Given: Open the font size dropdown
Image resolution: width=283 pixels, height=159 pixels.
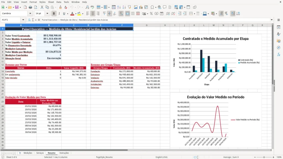Looking at the screenshot, I should tap(47, 14).
